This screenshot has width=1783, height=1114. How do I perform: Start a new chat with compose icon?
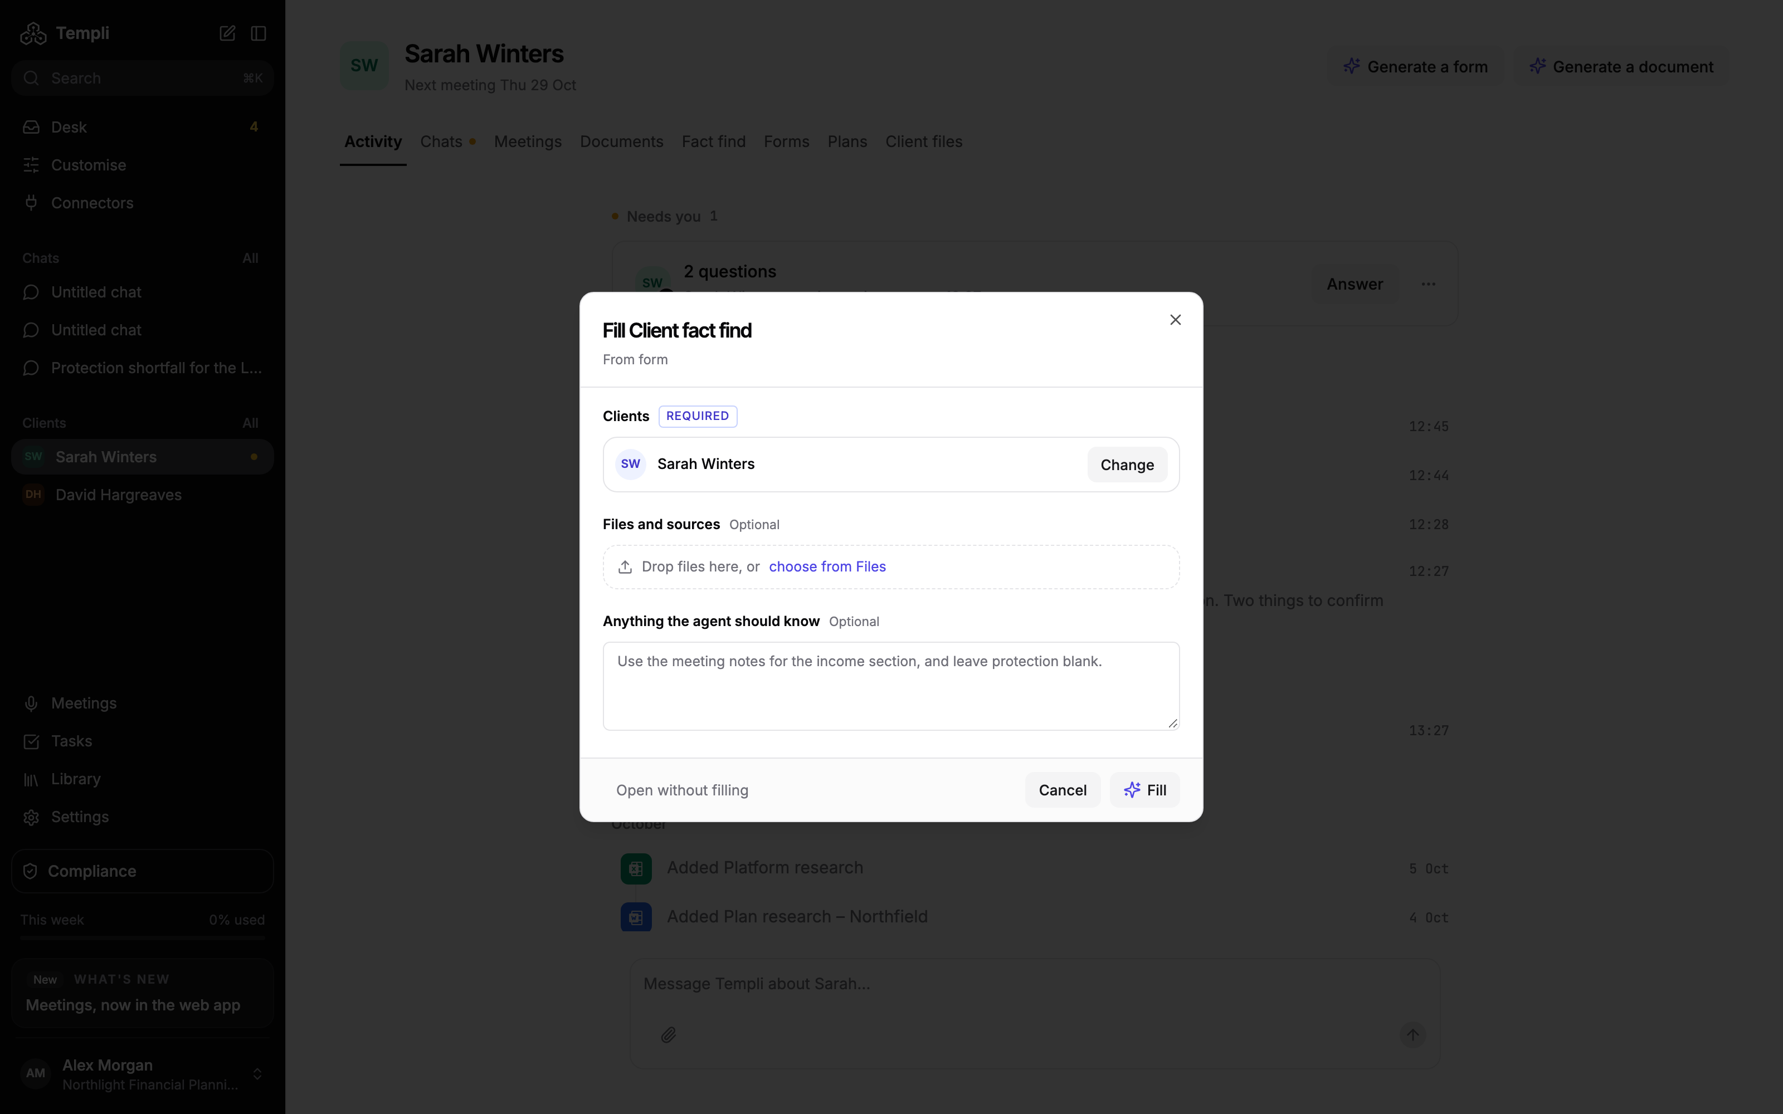coord(227,33)
